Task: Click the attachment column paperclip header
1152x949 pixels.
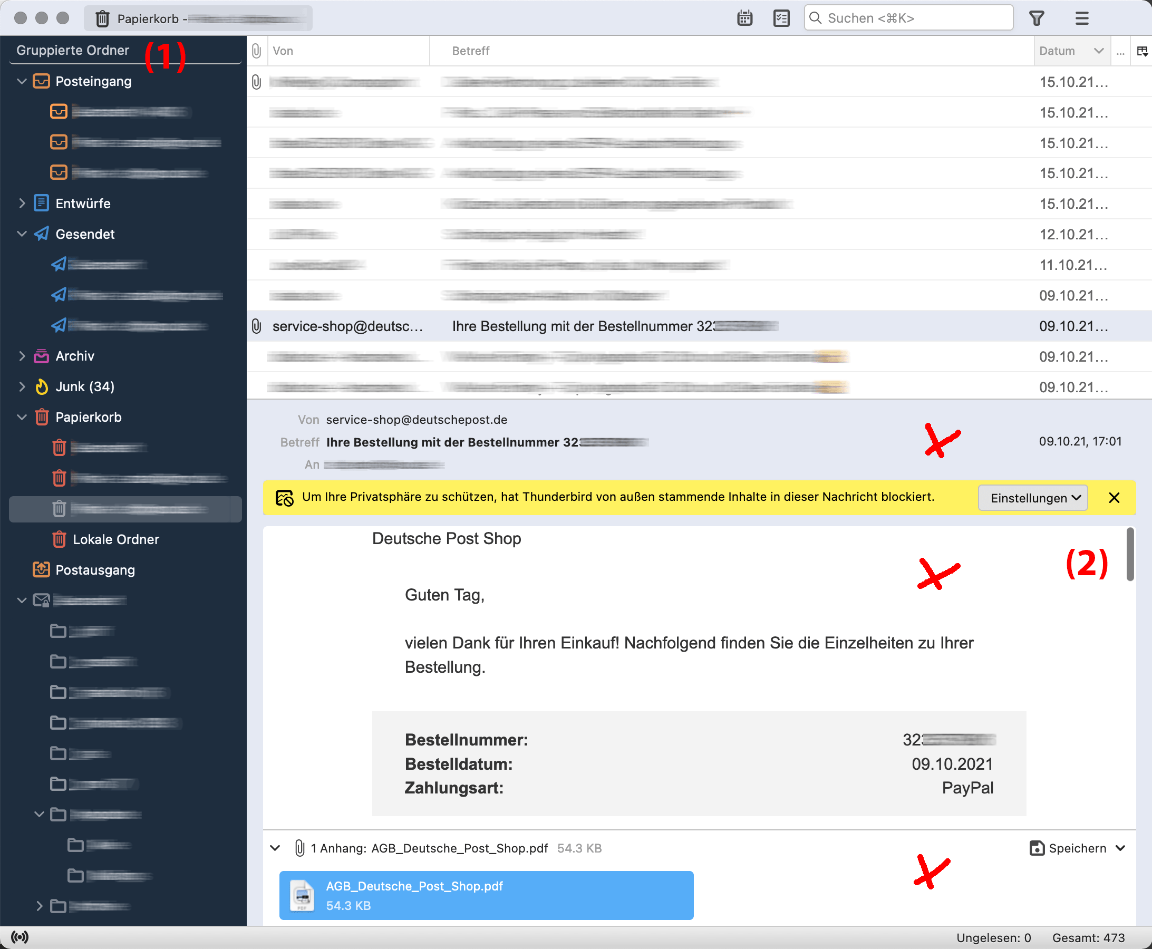Action: [x=256, y=51]
